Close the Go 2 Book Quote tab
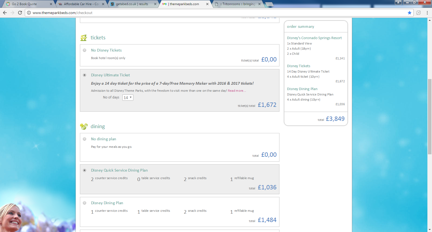The height and width of the screenshot is (232, 432). pos(51,4)
